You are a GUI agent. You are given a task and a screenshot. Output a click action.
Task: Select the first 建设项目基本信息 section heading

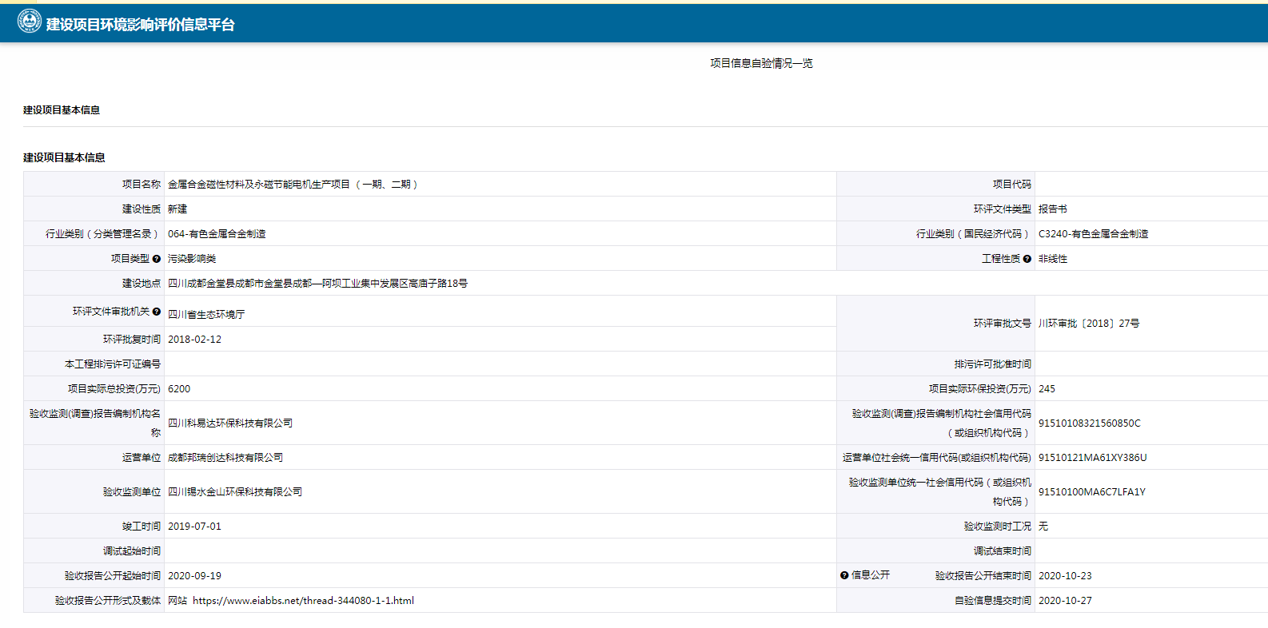62,110
